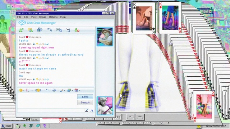Click the 'HA' message

21,76
